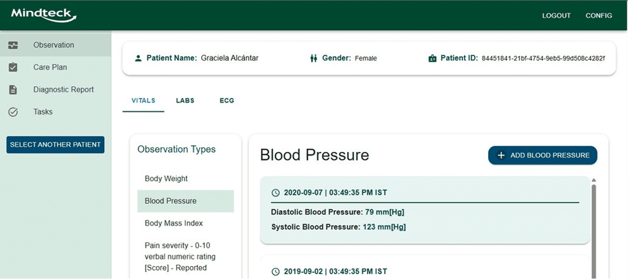Click the Care Plan clipboard icon
The height and width of the screenshot is (279, 628).
pyautogui.click(x=13, y=67)
